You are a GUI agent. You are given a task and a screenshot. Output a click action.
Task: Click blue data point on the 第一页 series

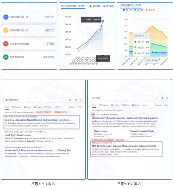tap(152, 52)
